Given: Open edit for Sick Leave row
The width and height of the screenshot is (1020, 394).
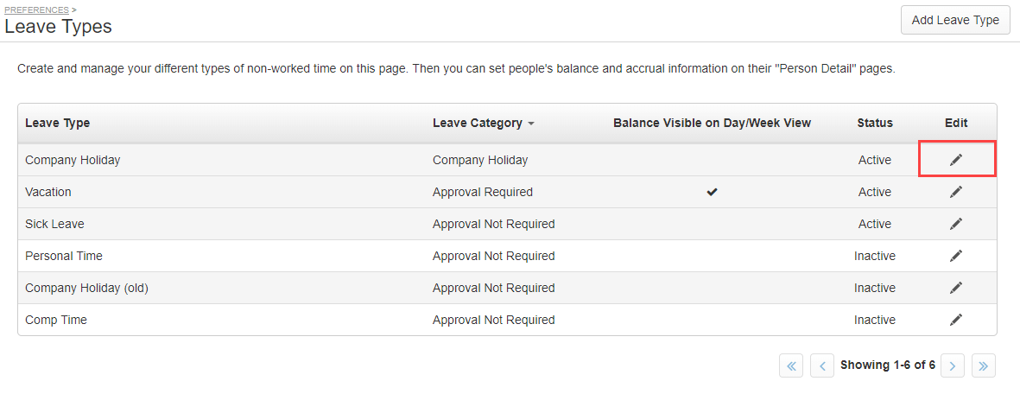Looking at the screenshot, I should [955, 224].
